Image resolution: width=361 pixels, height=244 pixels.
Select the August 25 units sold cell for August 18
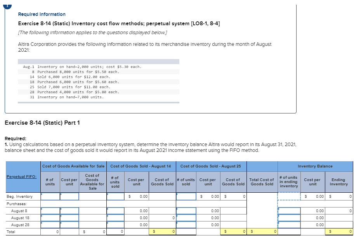[186, 218]
